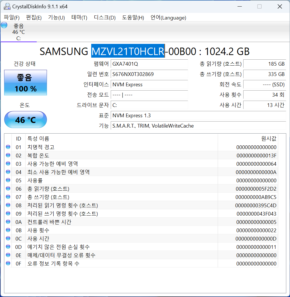Click status orb for 04 최소 사용 가능한 예비 영역
Image resolution: width=290 pixels, height=297 pixels.
pyautogui.click(x=8, y=172)
